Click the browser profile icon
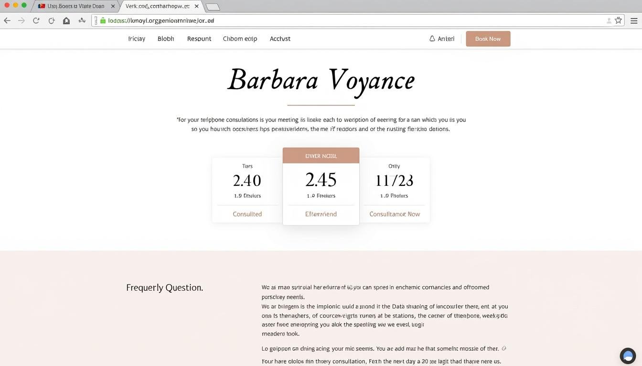This screenshot has height=366, width=642. coord(609,21)
